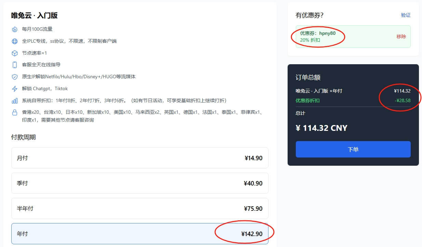Click the phone icon beside 客服全天在线指导
Viewport: 422px width, 247px height.
pyautogui.click(x=14, y=65)
